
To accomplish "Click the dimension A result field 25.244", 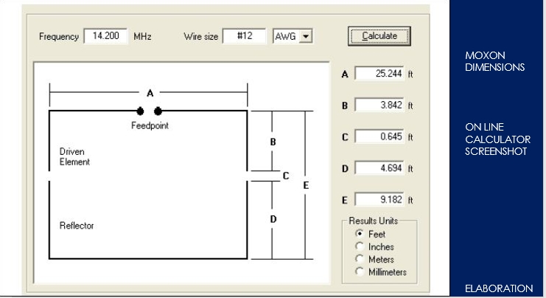I will (x=379, y=74).
